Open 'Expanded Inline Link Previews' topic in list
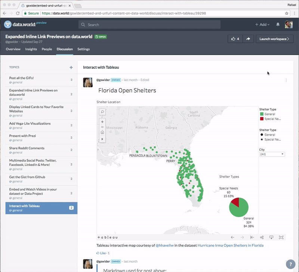Viewport: 299px width, 272px height. [41, 95]
